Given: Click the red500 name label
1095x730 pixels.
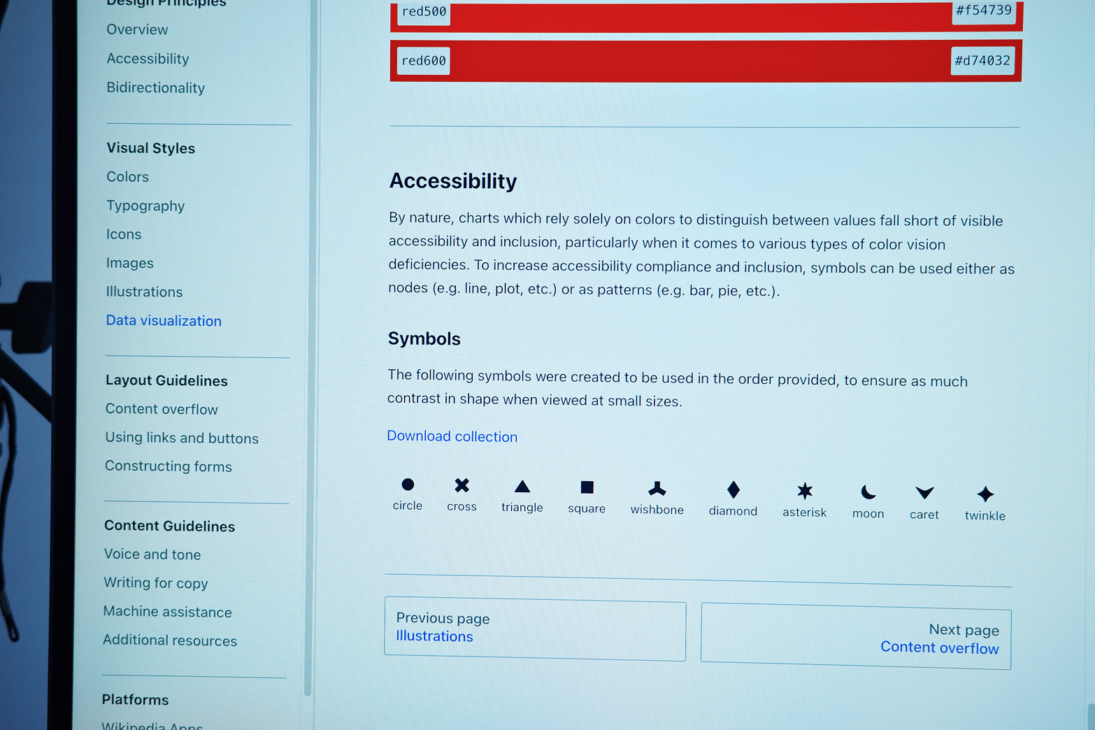Looking at the screenshot, I should [x=424, y=12].
